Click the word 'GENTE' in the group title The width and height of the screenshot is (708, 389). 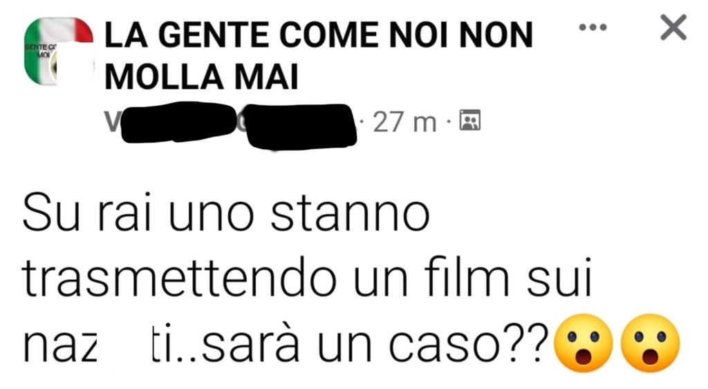click(x=214, y=35)
